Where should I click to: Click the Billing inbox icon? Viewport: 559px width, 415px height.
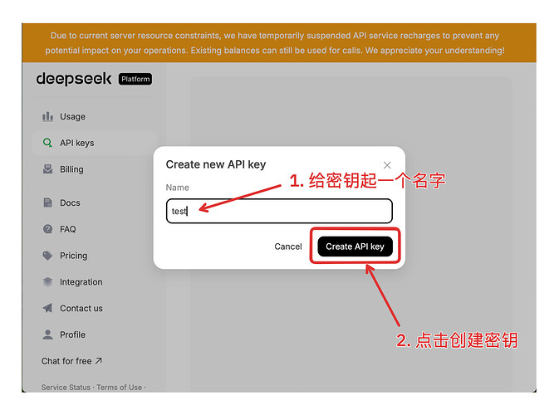point(47,169)
